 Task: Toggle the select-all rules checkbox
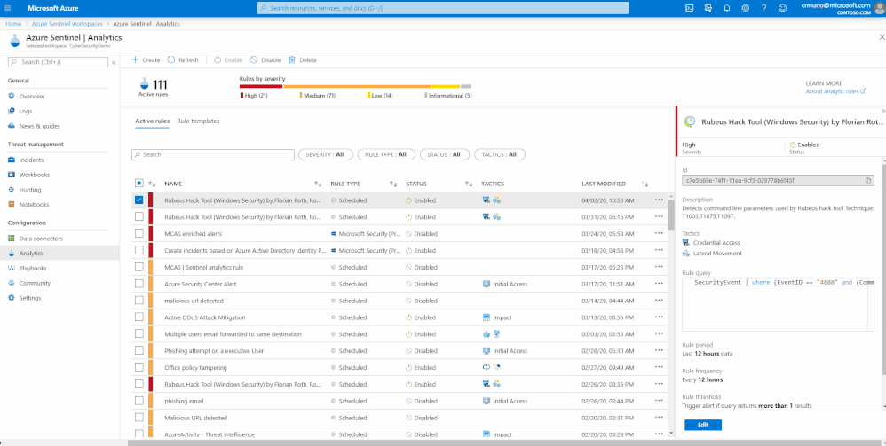[139, 183]
